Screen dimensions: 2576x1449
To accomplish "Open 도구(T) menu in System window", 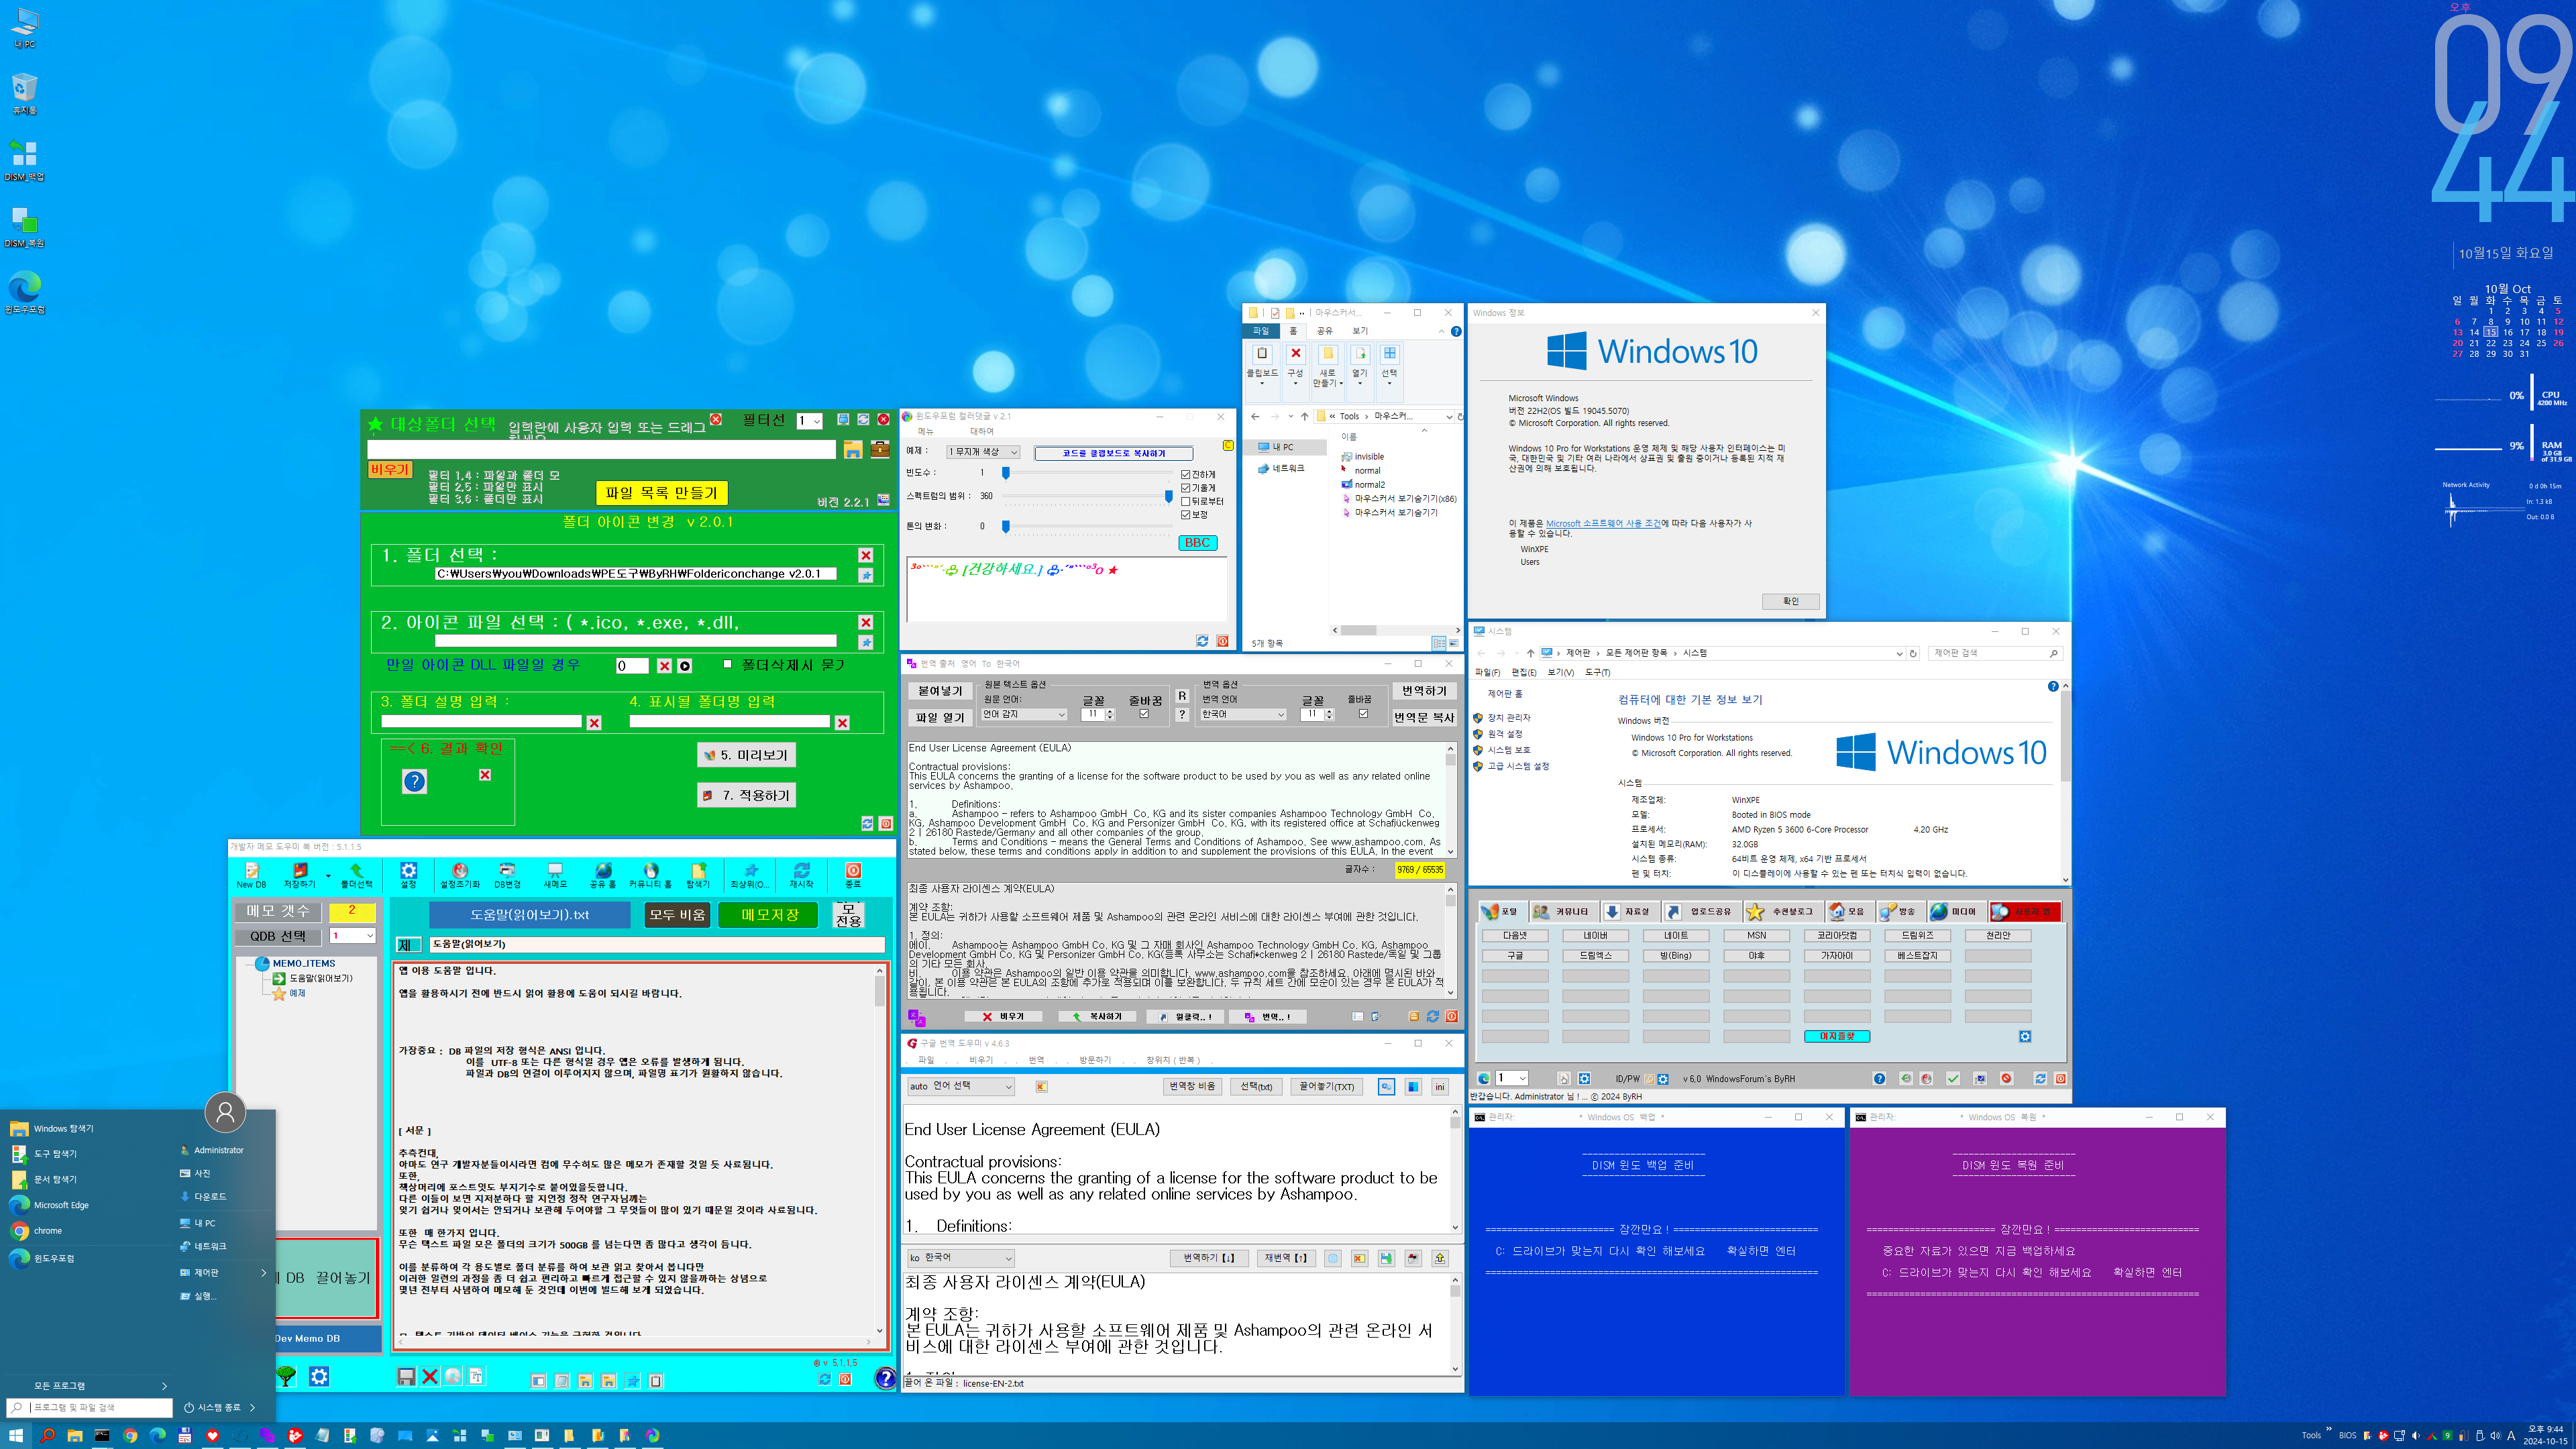I will [x=1598, y=672].
